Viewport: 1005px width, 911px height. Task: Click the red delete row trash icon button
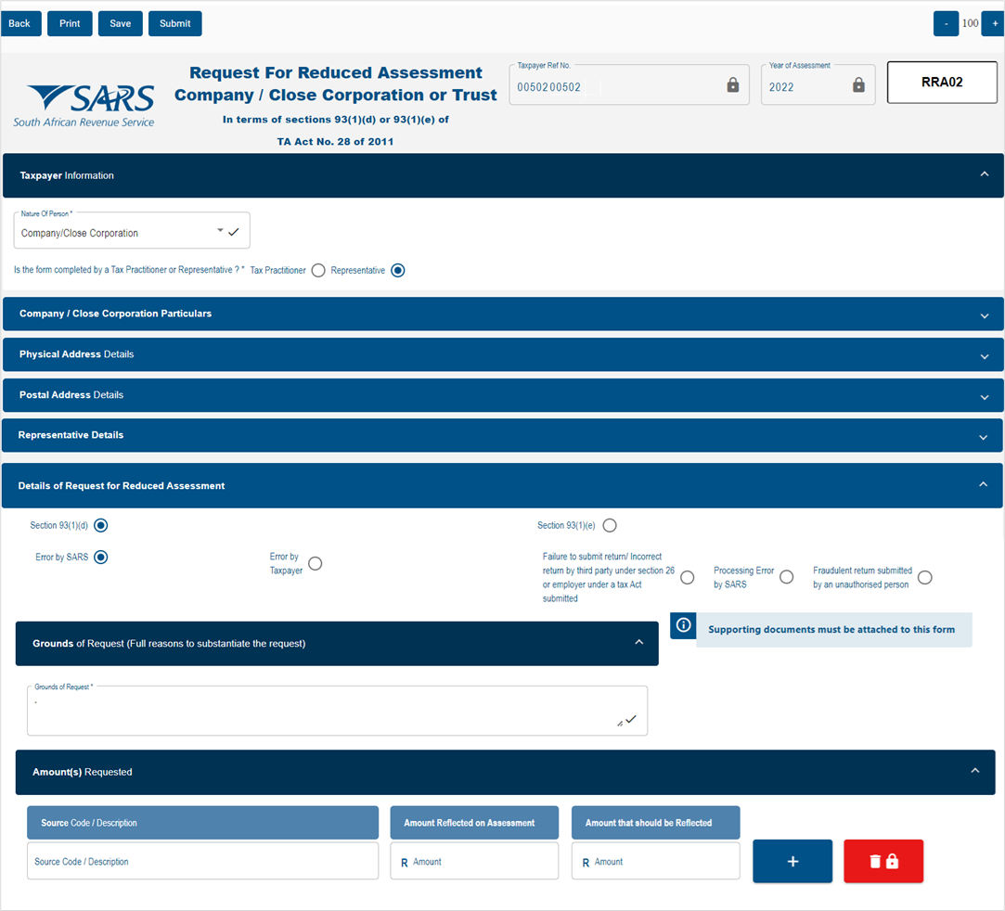883,861
